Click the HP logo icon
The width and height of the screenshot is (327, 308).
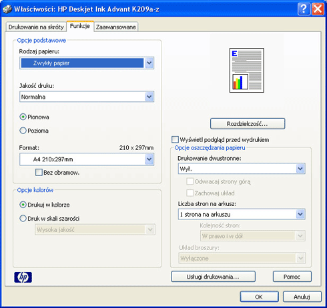23,277
